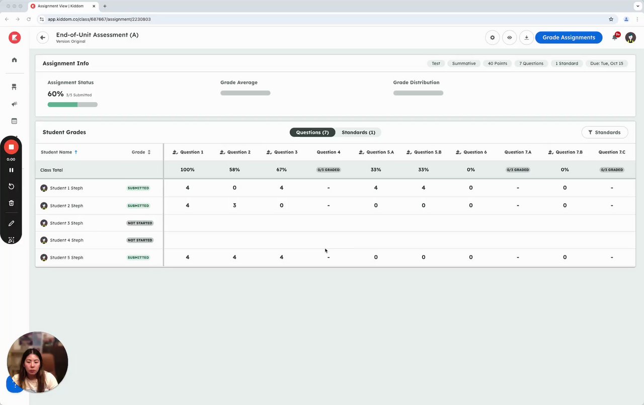Restart the recording with the undo icon
Image resolution: width=644 pixels, height=405 pixels.
tap(11, 187)
